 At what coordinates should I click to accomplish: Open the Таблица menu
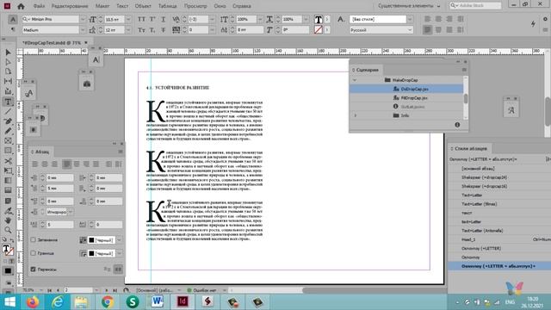pyautogui.click(x=168, y=6)
